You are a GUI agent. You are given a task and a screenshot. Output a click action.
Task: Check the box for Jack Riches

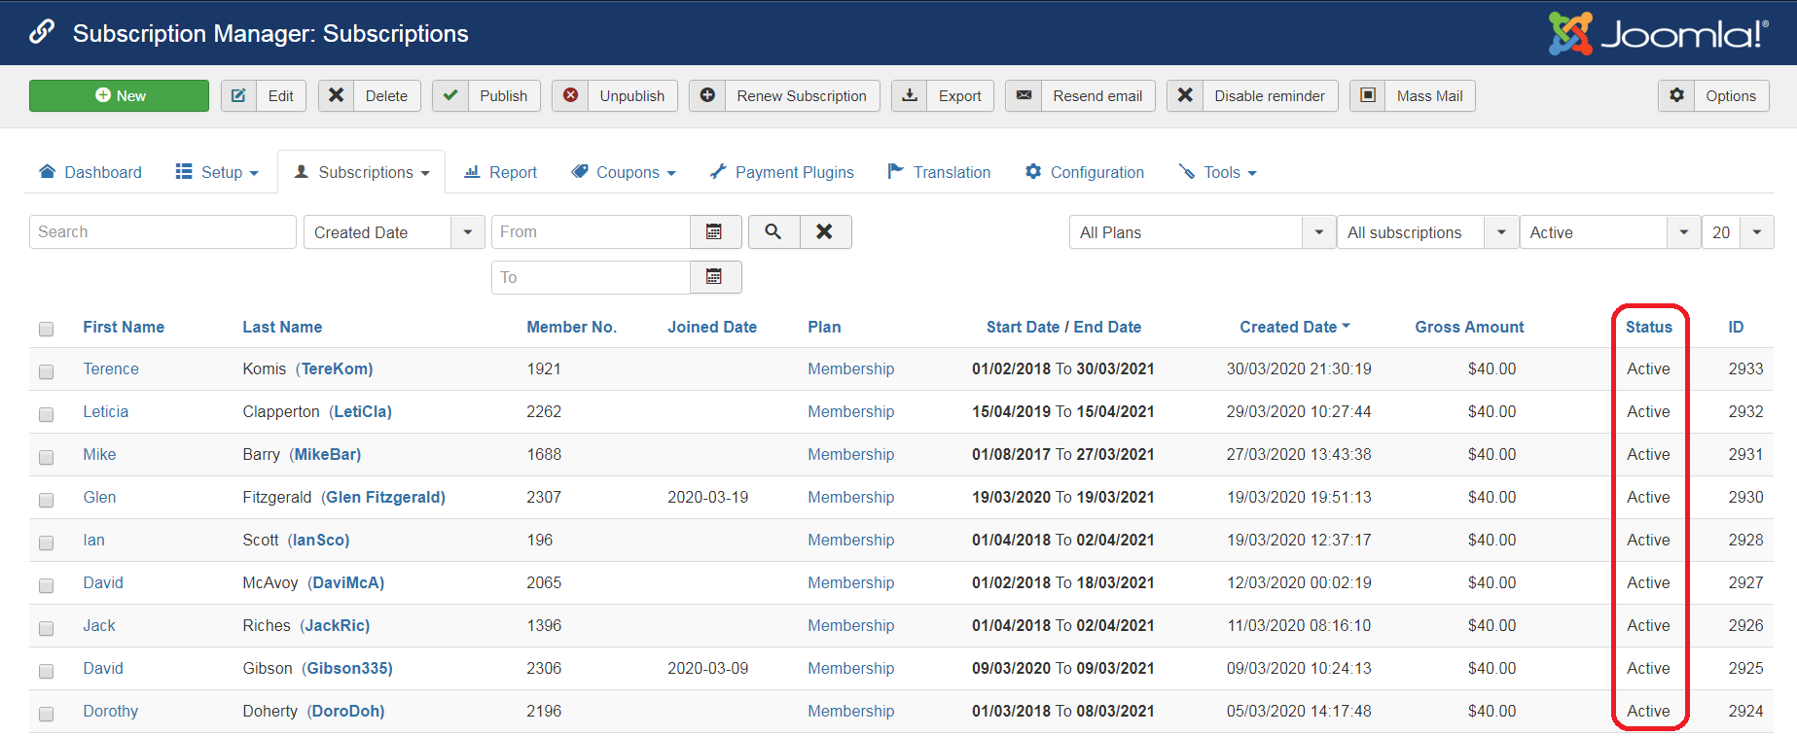click(46, 628)
